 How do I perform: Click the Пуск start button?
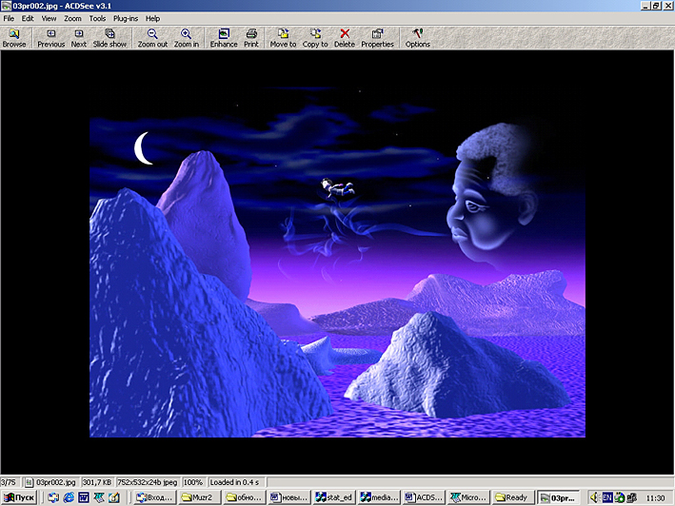click(19, 497)
